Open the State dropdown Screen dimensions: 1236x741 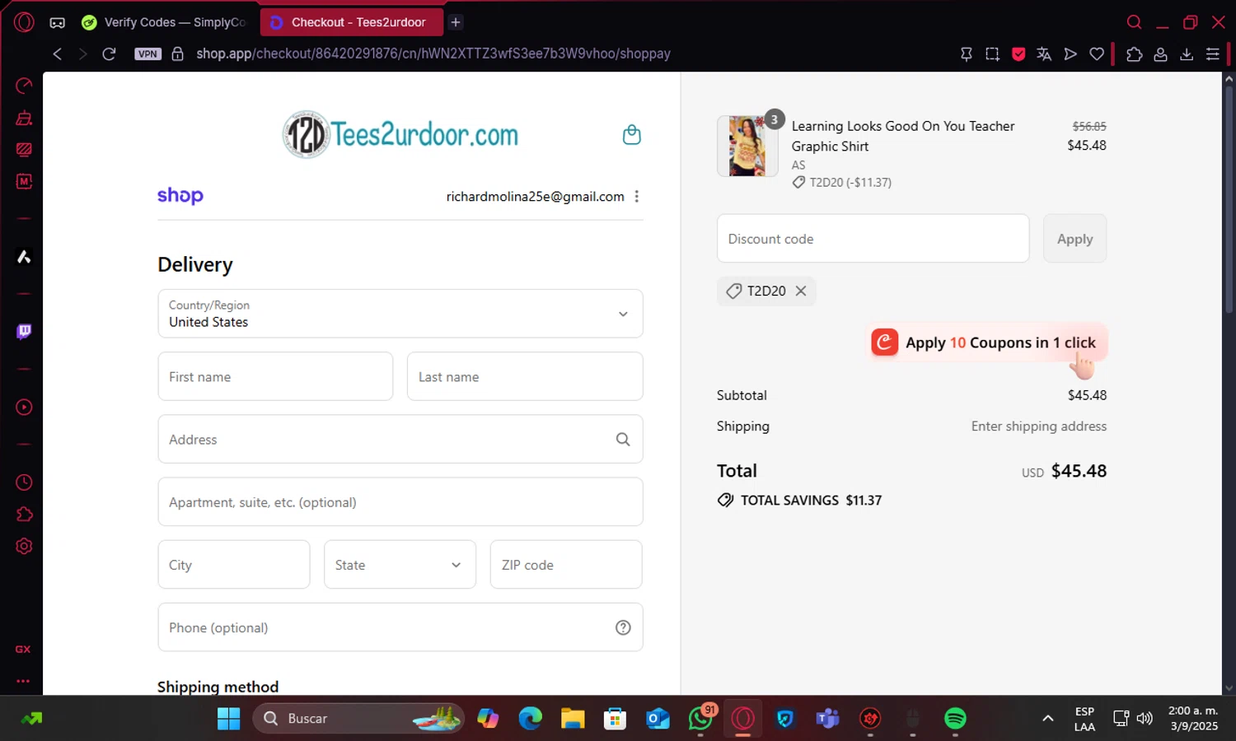coord(400,564)
